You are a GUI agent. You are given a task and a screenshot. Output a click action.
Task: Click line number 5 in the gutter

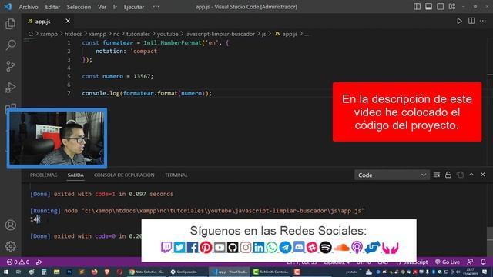pos(69,76)
